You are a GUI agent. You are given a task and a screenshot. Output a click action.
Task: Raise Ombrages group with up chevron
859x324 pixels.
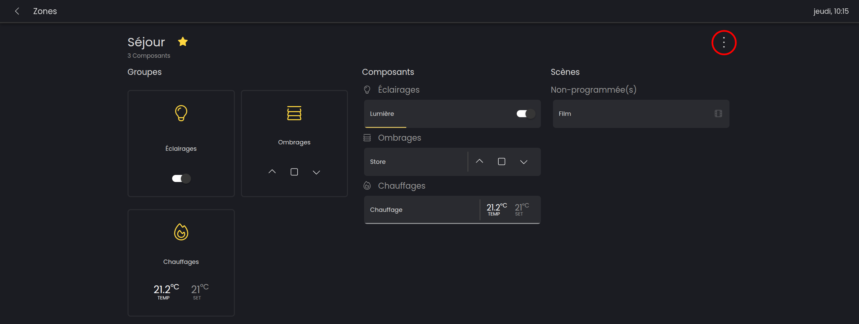272,172
